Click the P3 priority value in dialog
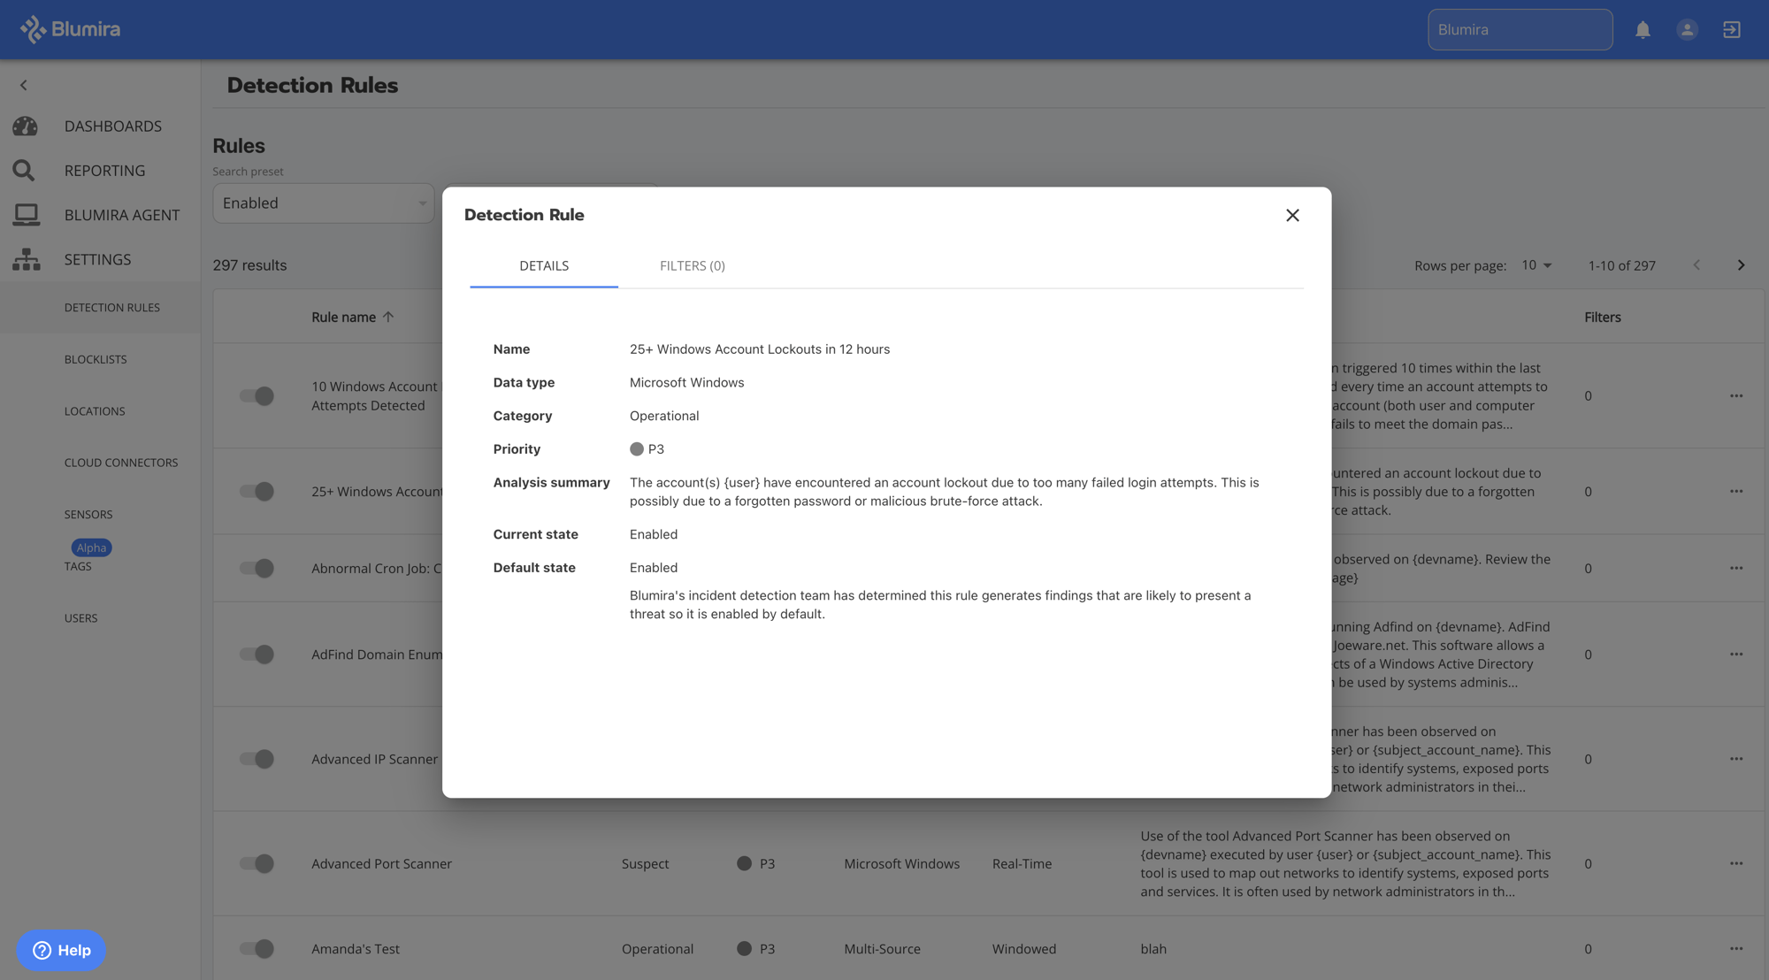The image size is (1769, 980). coord(647,449)
